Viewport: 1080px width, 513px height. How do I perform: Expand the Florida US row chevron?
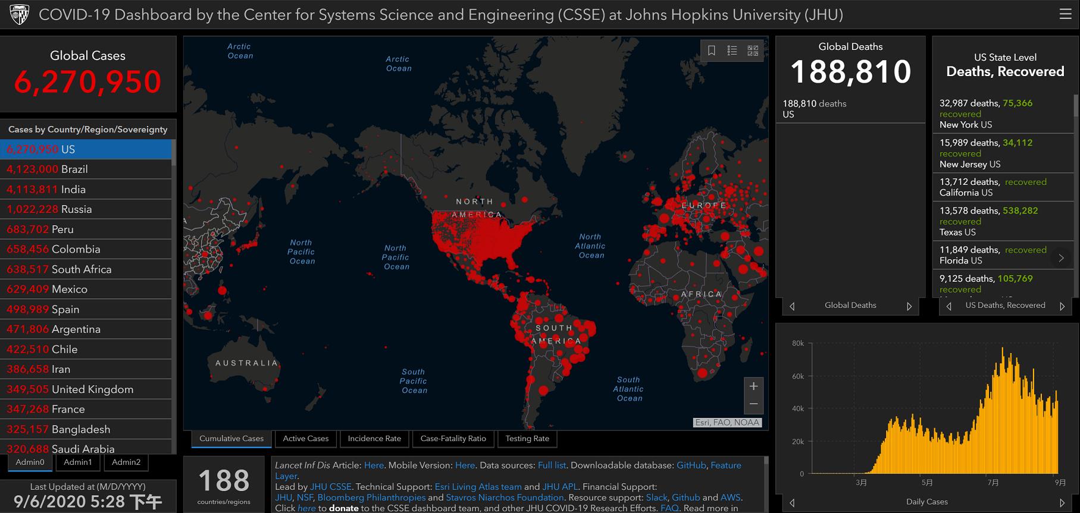(x=1061, y=258)
